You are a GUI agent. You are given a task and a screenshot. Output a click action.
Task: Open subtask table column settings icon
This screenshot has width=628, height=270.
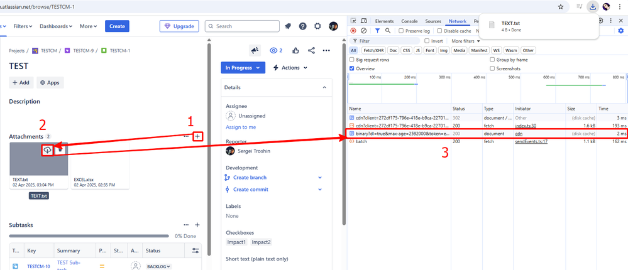195,251
